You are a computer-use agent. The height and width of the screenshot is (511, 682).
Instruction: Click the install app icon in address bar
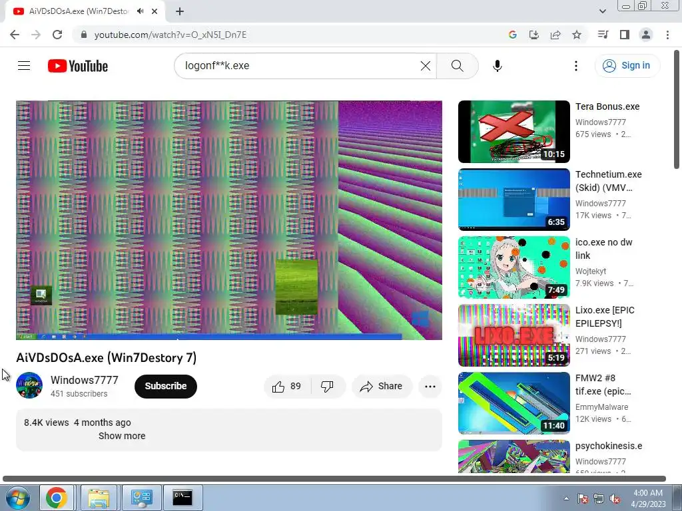pyautogui.click(x=534, y=35)
